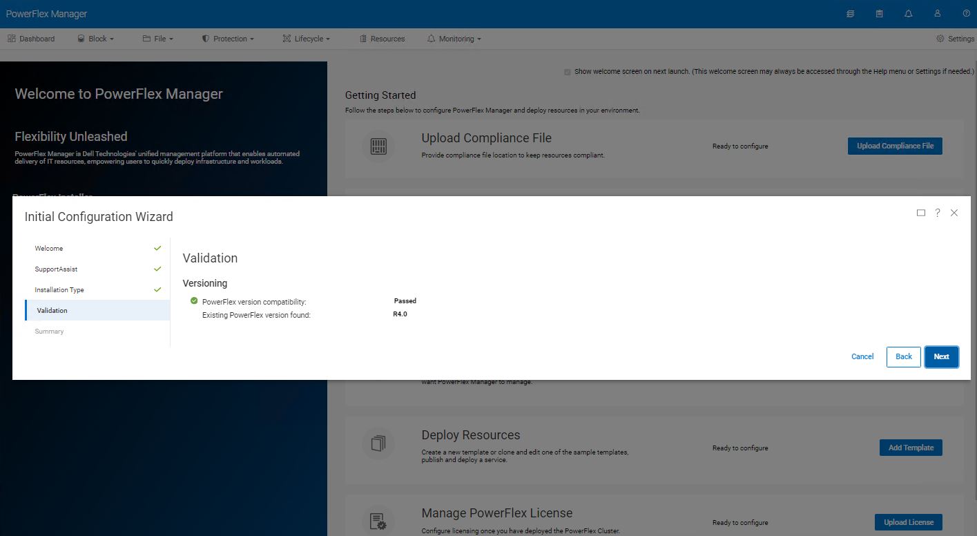Image resolution: width=977 pixels, height=536 pixels.
Task: Click the Upload Compliance File keypad icon
Action: (378, 146)
